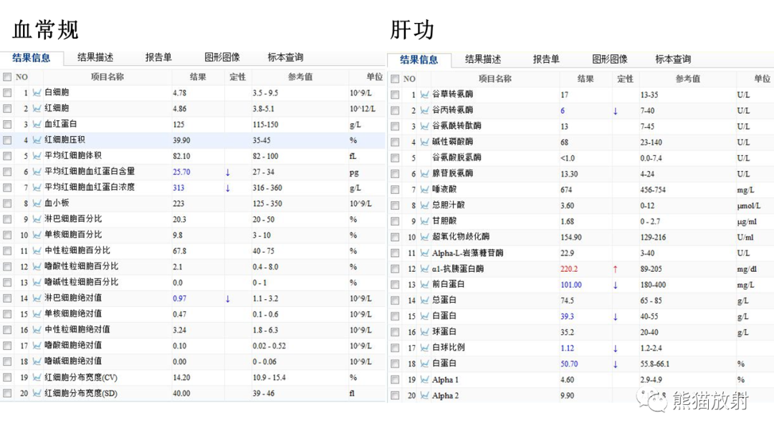774x435 pixels.
Task: Click 结果 column header in 肝功 table
Action: coord(586,79)
